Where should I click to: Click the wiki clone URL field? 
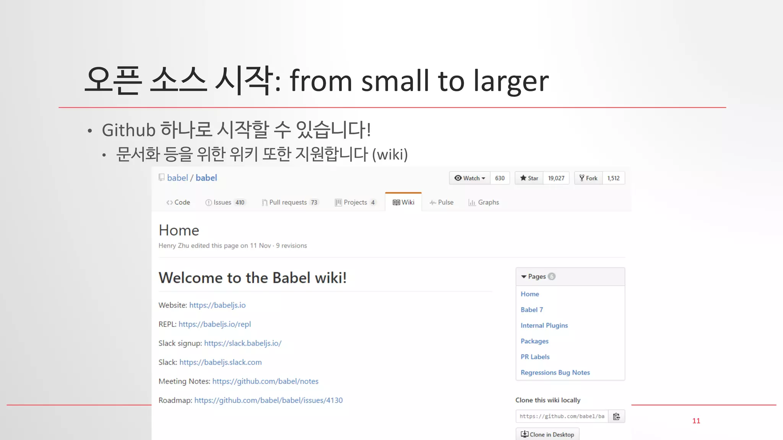tap(562, 416)
